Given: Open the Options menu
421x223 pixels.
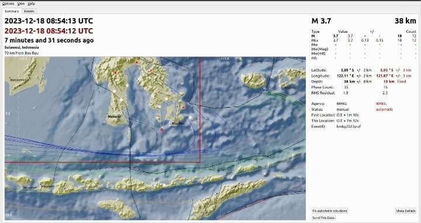Looking at the screenshot, I should 8,4.
